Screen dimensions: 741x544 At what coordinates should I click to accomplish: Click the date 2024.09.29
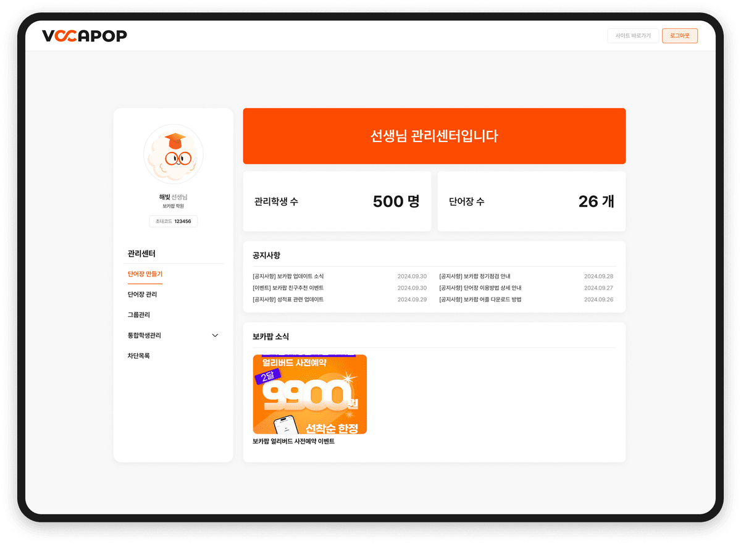412,299
